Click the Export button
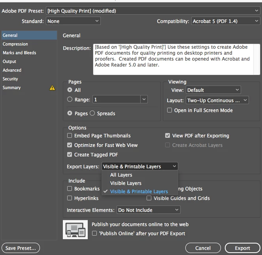This screenshot has height=255, width=262. pyautogui.click(x=243, y=248)
